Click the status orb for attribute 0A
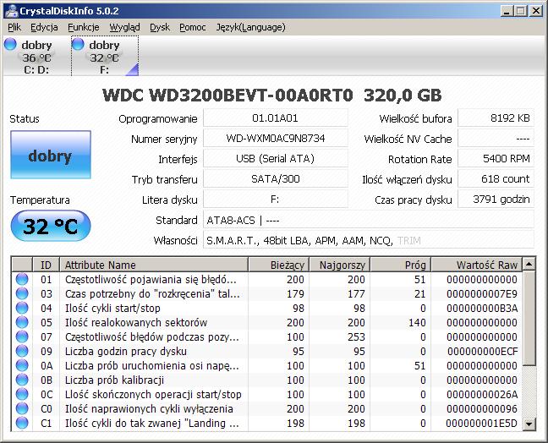This screenshot has height=443, width=548. [22, 365]
